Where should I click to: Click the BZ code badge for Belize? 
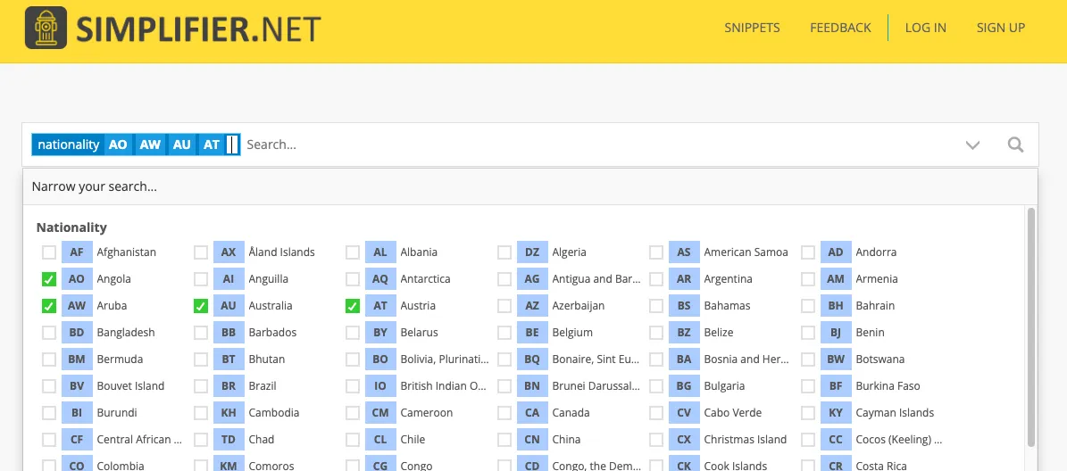(x=684, y=333)
